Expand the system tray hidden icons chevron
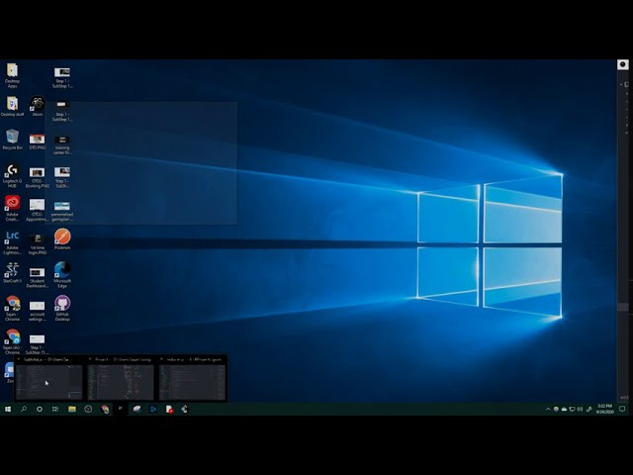 549,409
